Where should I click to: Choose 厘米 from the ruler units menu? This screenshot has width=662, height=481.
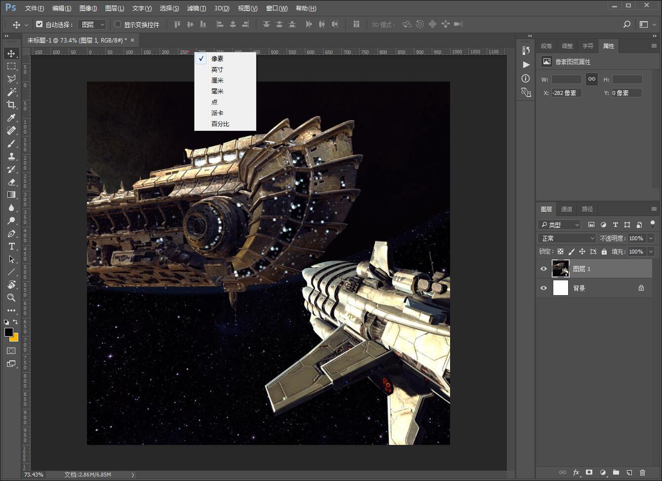(217, 80)
